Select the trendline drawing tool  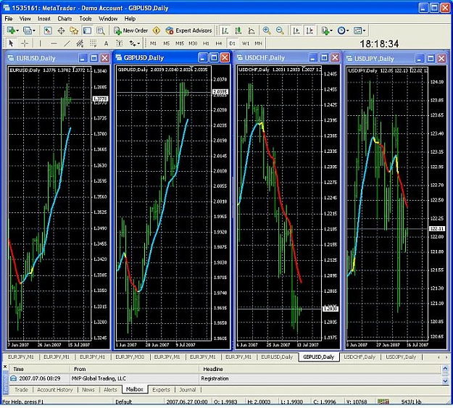pyautogui.click(x=67, y=43)
